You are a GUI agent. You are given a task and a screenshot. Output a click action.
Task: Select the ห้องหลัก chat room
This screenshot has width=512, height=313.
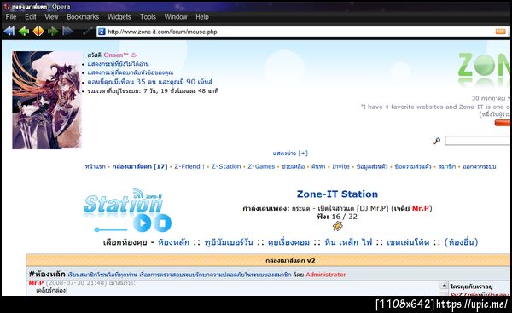(x=173, y=242)
